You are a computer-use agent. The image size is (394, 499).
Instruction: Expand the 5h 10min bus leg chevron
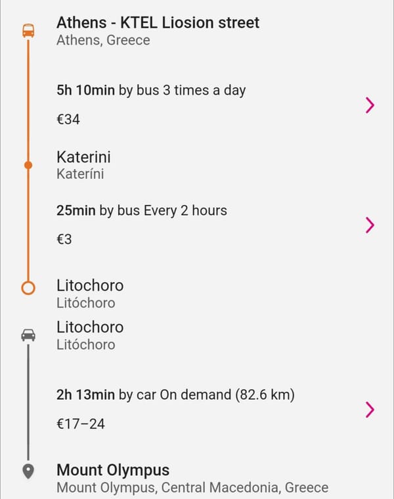(370, 105)
